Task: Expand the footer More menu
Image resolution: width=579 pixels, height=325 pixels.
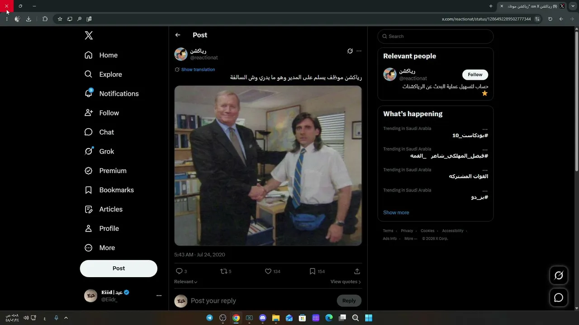Action: tap(410, 239)
